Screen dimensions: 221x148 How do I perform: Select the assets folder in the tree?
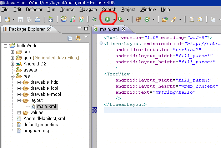point(30,70)
